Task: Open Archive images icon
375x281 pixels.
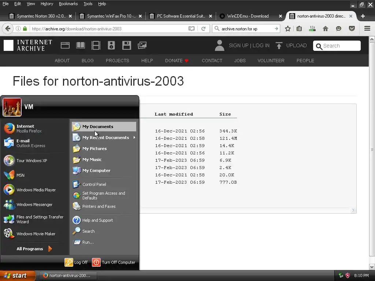Action: pos(142,45)
